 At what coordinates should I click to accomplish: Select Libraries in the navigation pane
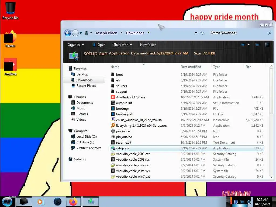click(80, 97)
